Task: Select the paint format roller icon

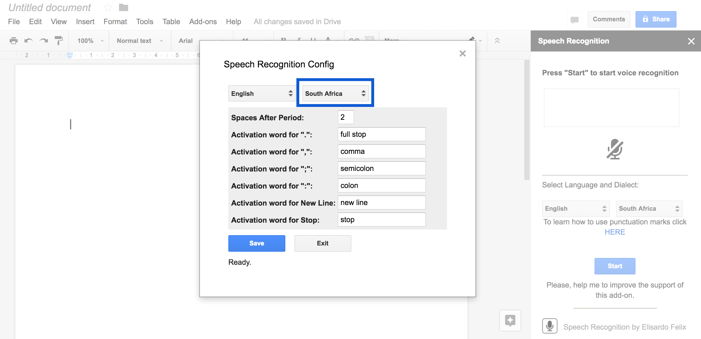Action: 59,41
